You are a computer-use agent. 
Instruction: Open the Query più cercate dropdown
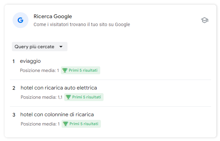pos(40,47)
